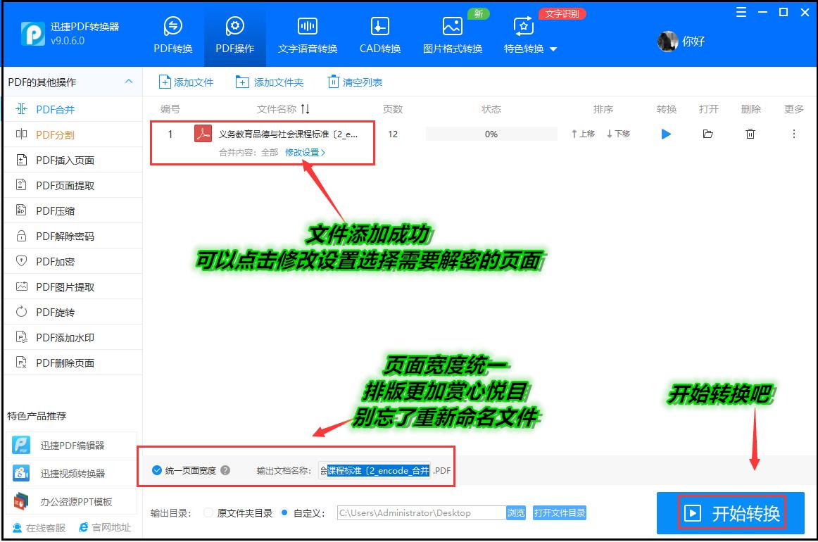818x542 pixels.
Task: Delete the file using the trash icon
Action: pos(750,134)
